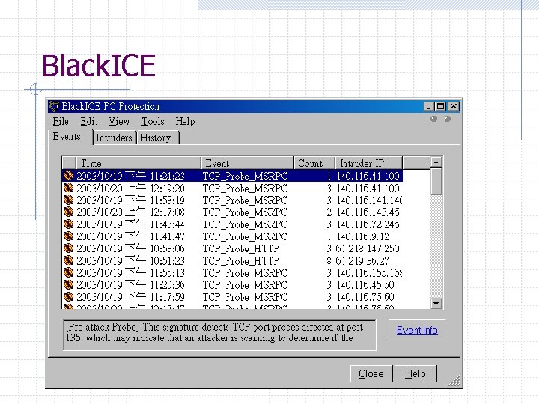This screenshot has width=539, height=404.
Task: Select the event from 61.219.36.27
Action: pyautogui.click(x=232, y=260)
